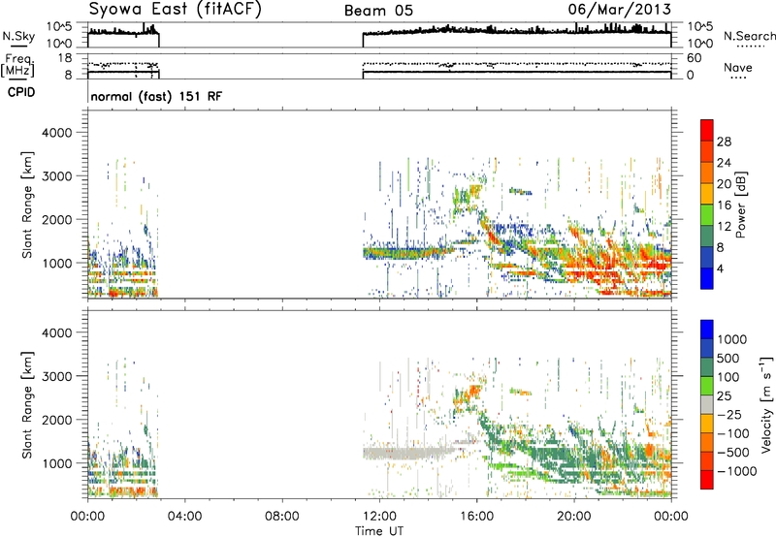Click the '04:00' time axis label

click(x=185, y=517)
